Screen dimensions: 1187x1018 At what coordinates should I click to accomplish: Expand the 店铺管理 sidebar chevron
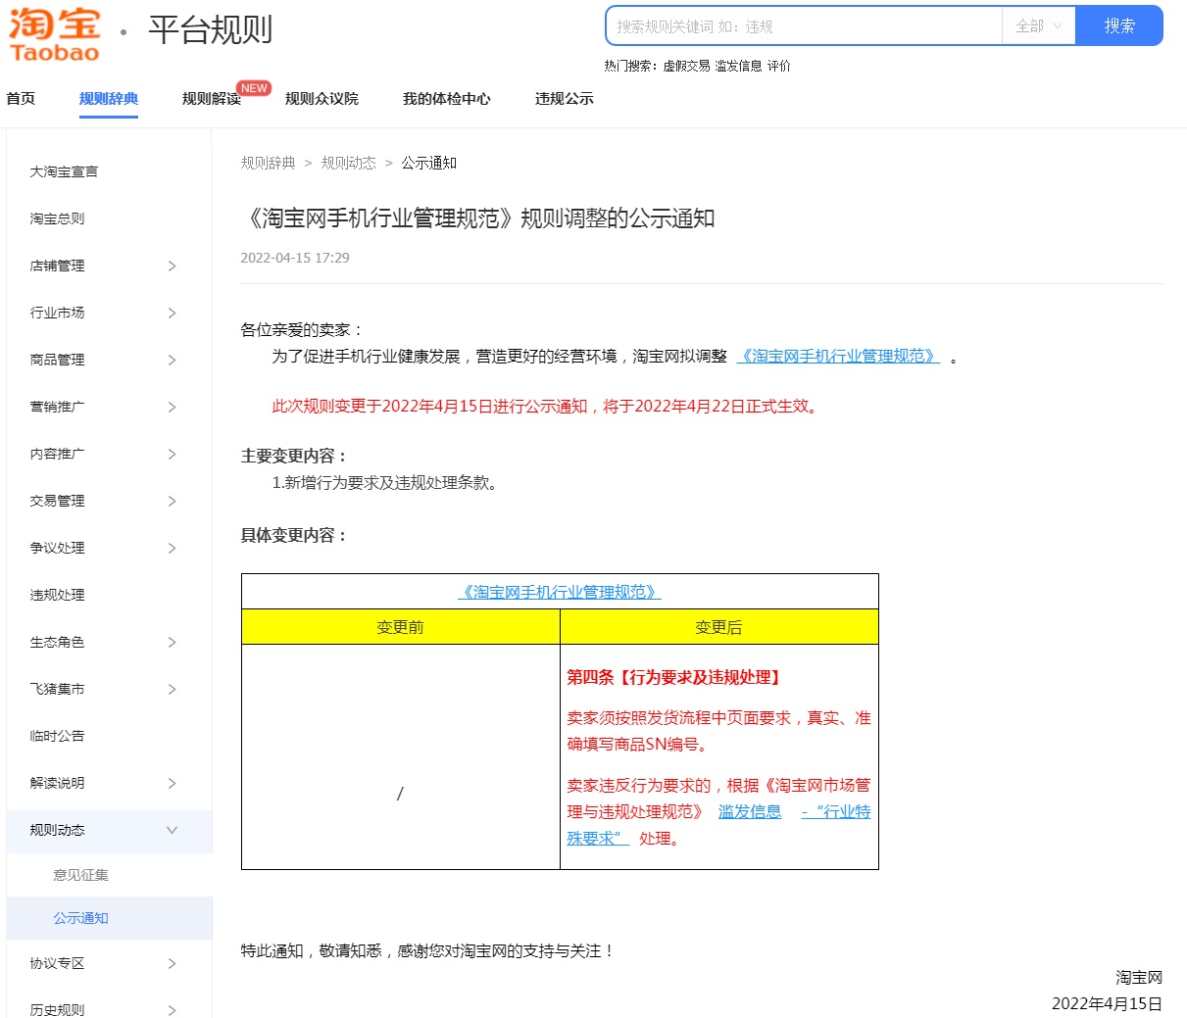(172, 266)
